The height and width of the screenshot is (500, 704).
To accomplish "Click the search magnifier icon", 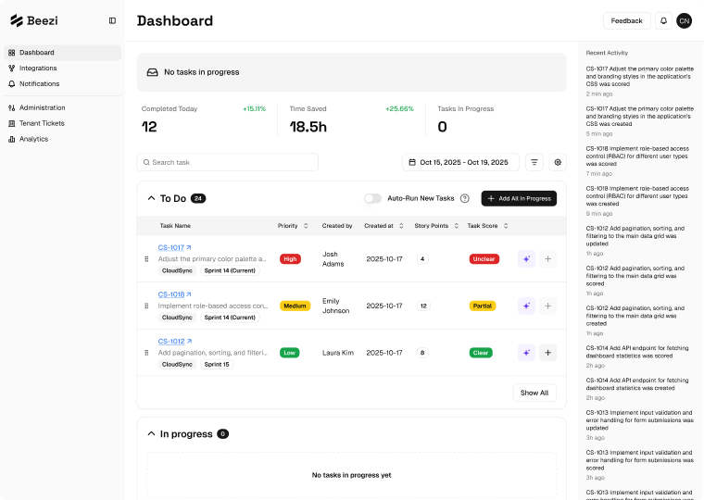I will (x=146, y=162).
